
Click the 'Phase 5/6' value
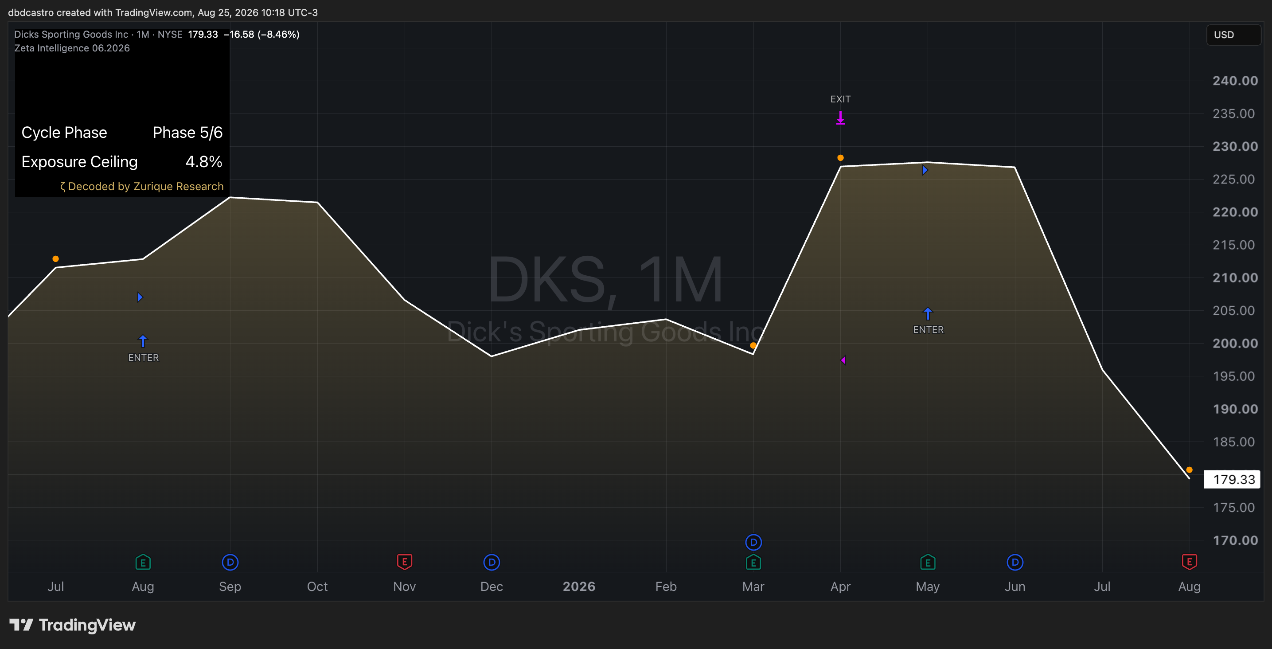point(187,133)
